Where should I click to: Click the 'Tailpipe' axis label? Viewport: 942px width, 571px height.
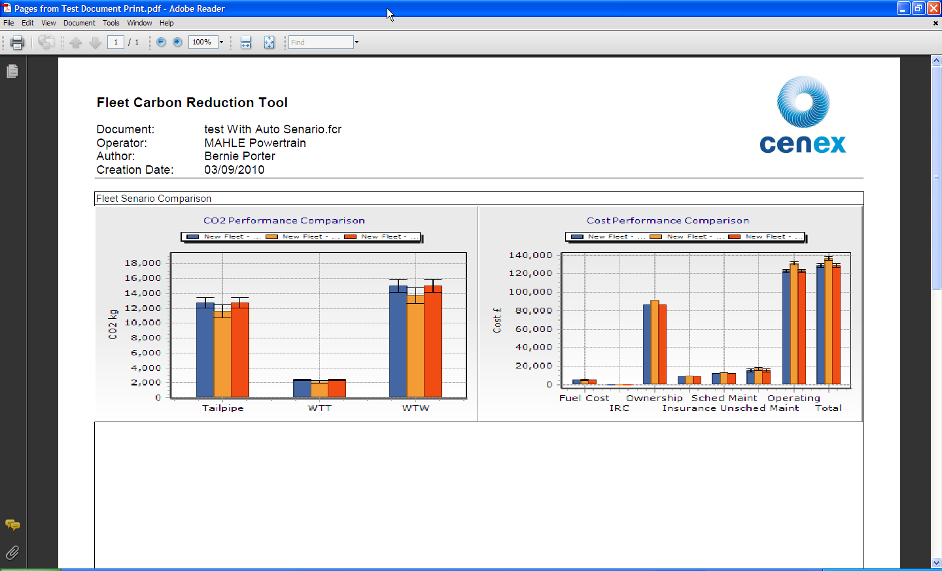223,408
